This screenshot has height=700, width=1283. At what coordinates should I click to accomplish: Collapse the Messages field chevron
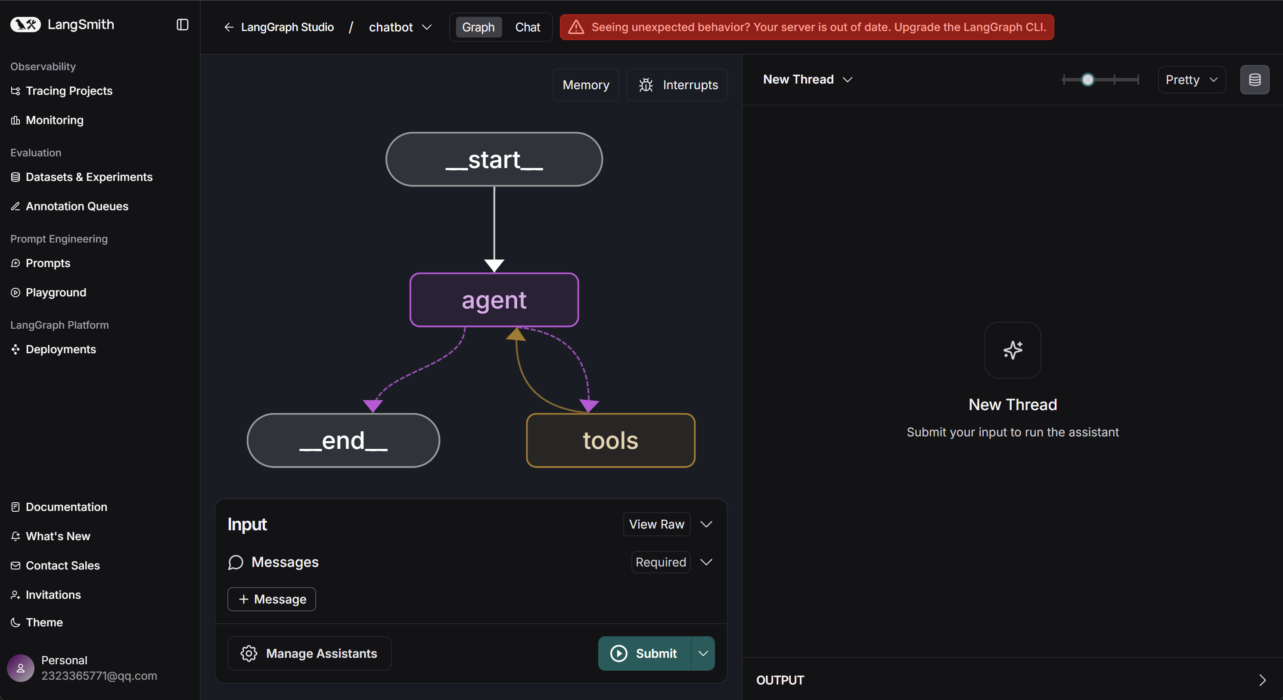pos(706,562)
